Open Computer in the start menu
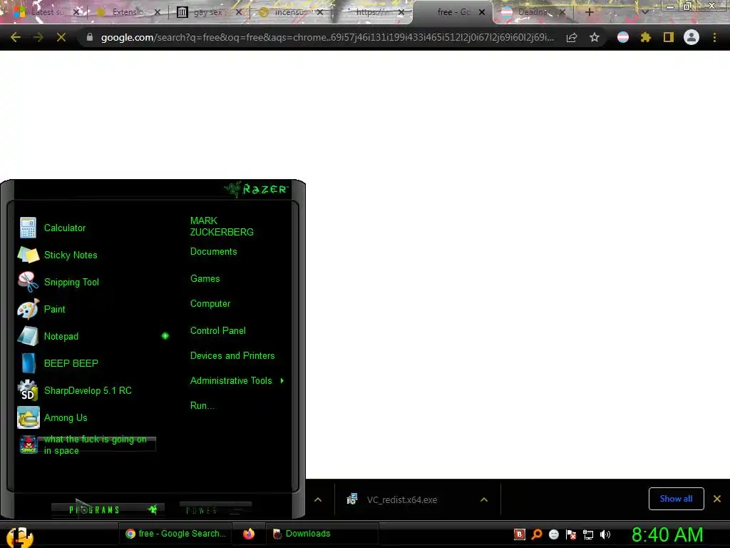730x548 pixels. (x=210, y=304)
